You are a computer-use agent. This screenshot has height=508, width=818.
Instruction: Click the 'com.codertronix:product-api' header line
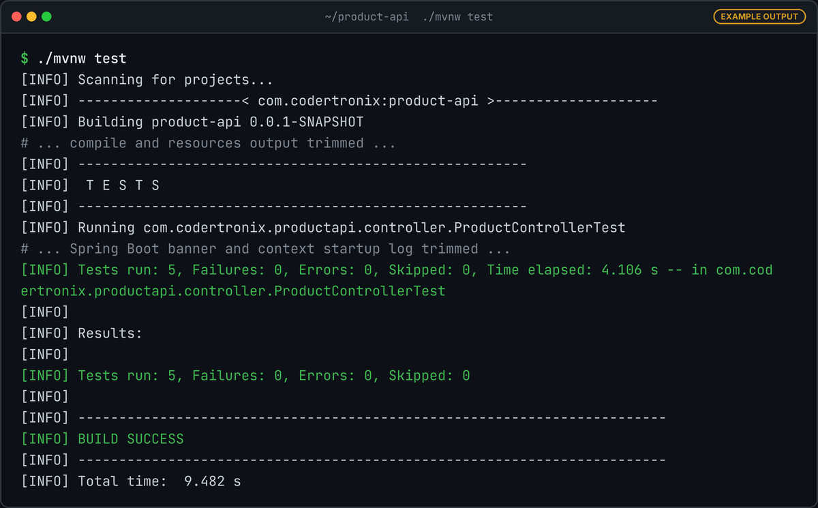(x=339, y=101)
